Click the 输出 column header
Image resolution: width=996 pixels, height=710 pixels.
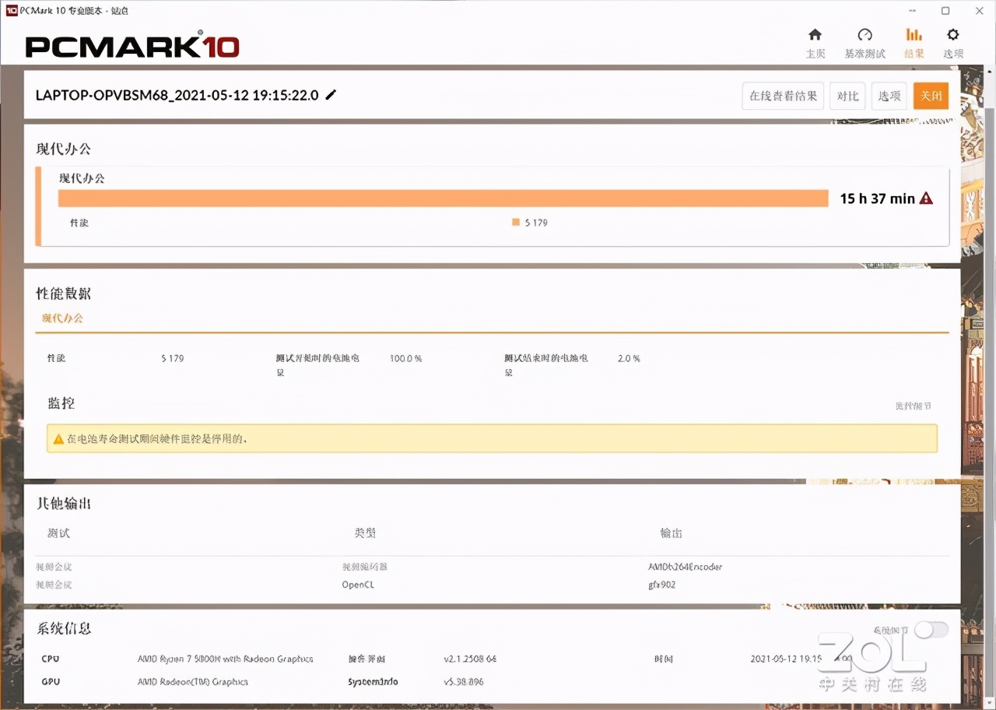pyautogui.click(x=672, y=533)
